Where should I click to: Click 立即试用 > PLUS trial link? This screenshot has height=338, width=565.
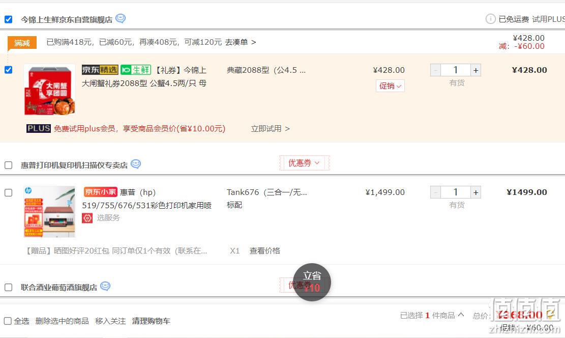(270, 129)
